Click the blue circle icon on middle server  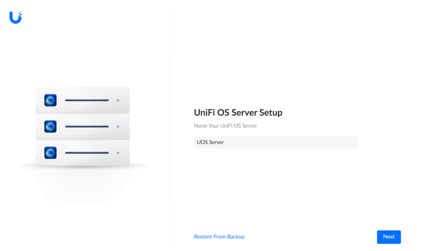pos(50,126)
